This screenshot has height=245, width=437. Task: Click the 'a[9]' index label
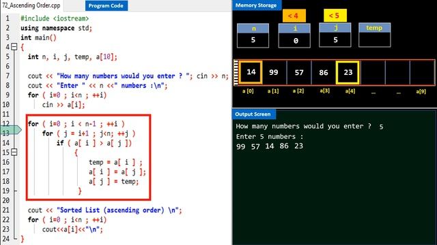coord(421,91)
